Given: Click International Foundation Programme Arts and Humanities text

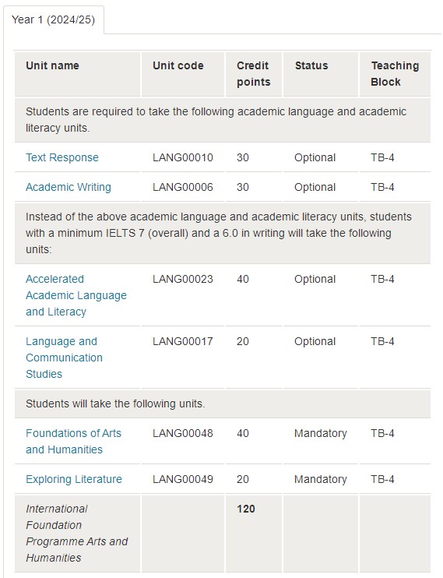Looking at the screenshot, I should [x=76, y=533].
